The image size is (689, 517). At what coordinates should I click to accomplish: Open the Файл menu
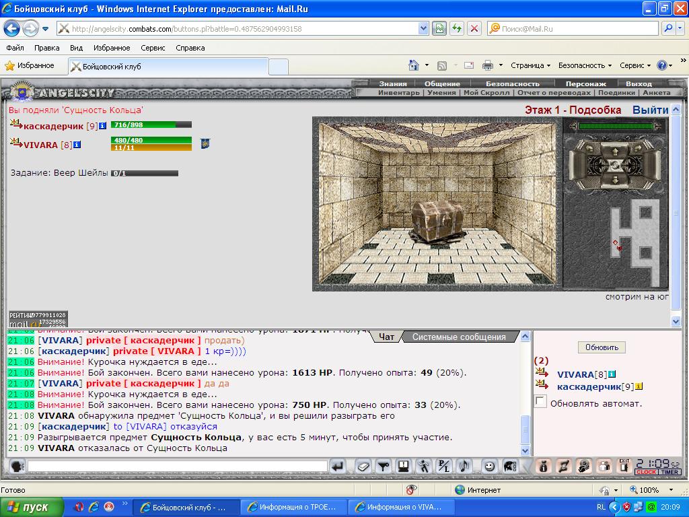(x=15, y=48)
